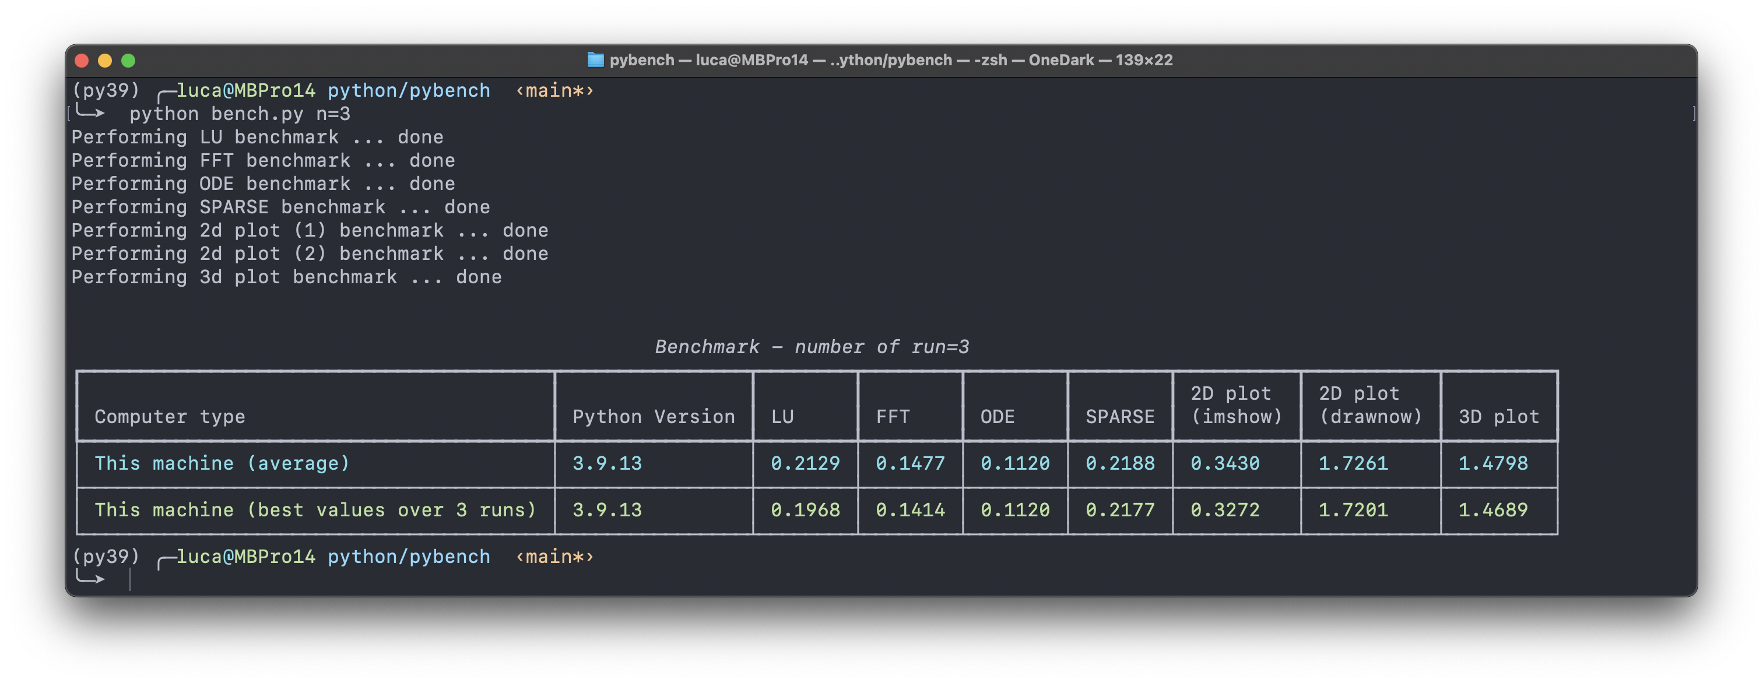This screenshot has height=683, width=1763.
Task: Click the folder icon in title bar
Action: (595, 60)
